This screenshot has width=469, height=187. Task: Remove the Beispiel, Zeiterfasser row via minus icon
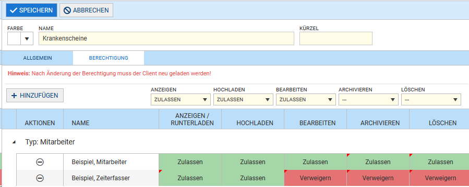pyautogui.click(x=40, y=178)
